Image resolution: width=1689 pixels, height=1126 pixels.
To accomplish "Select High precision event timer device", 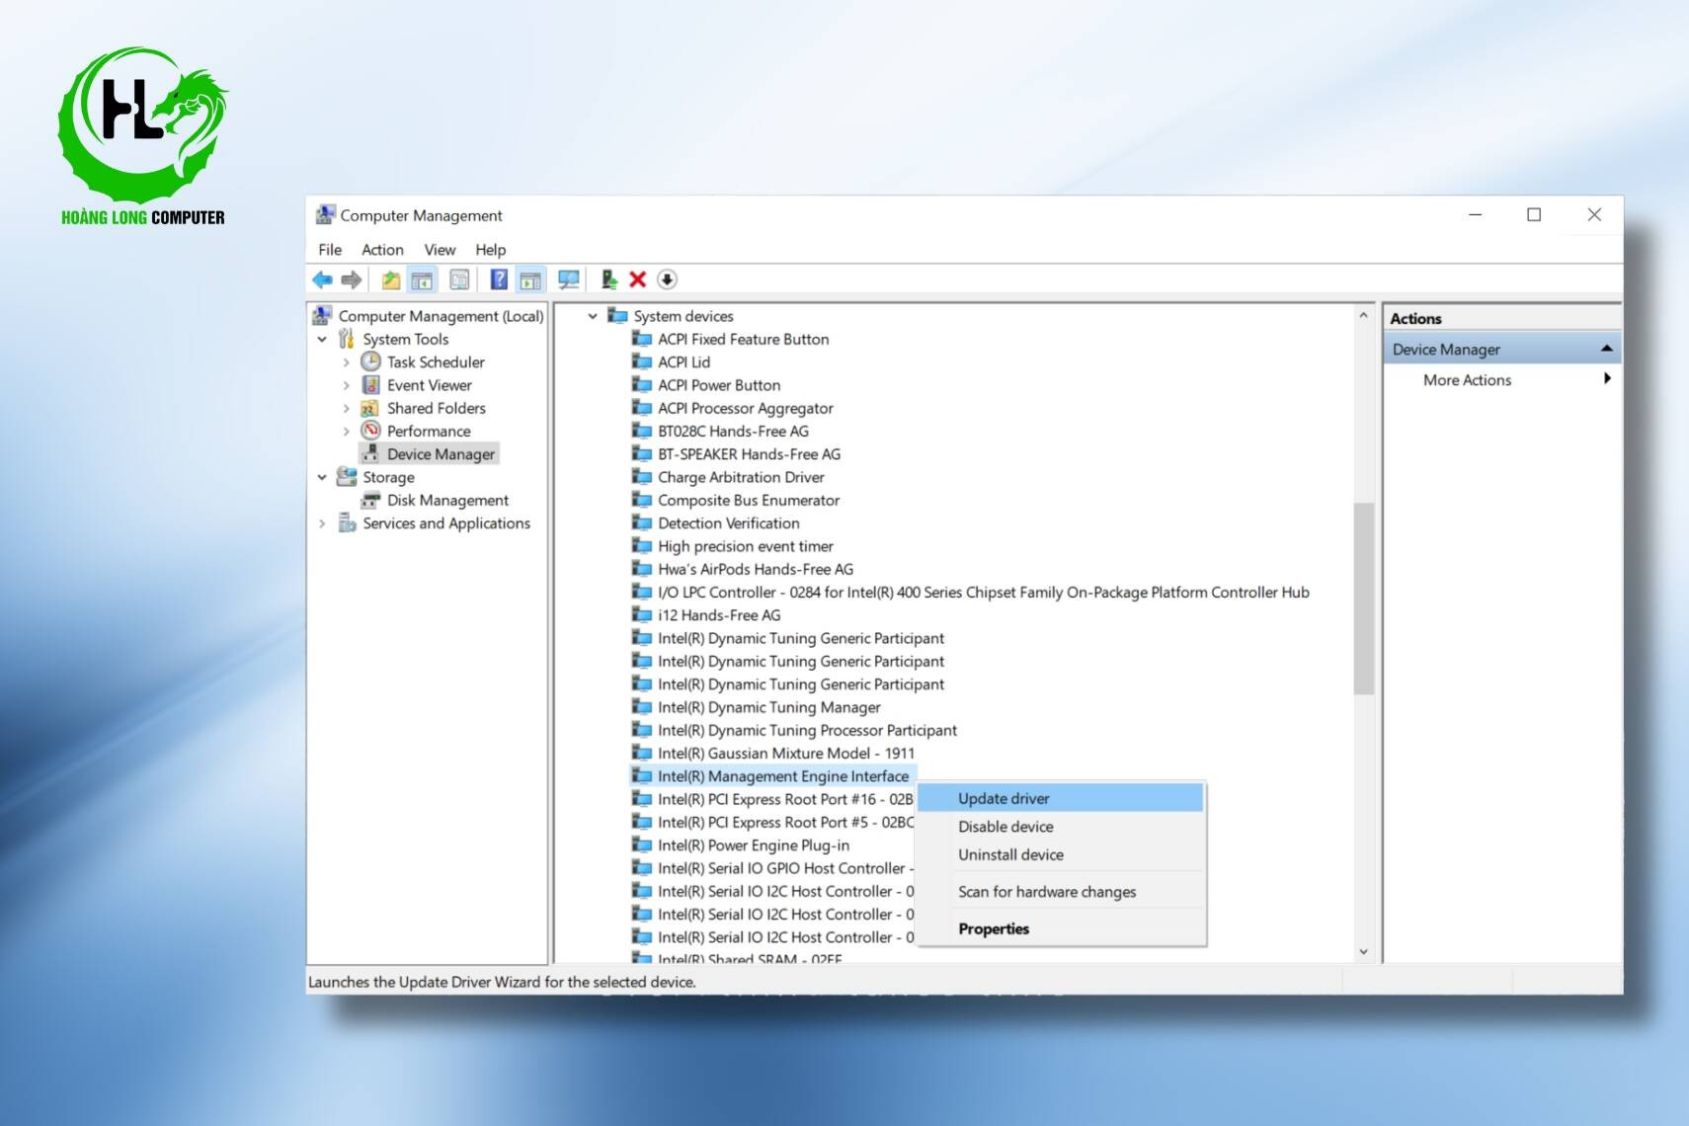I will click(x=746, y=546).
